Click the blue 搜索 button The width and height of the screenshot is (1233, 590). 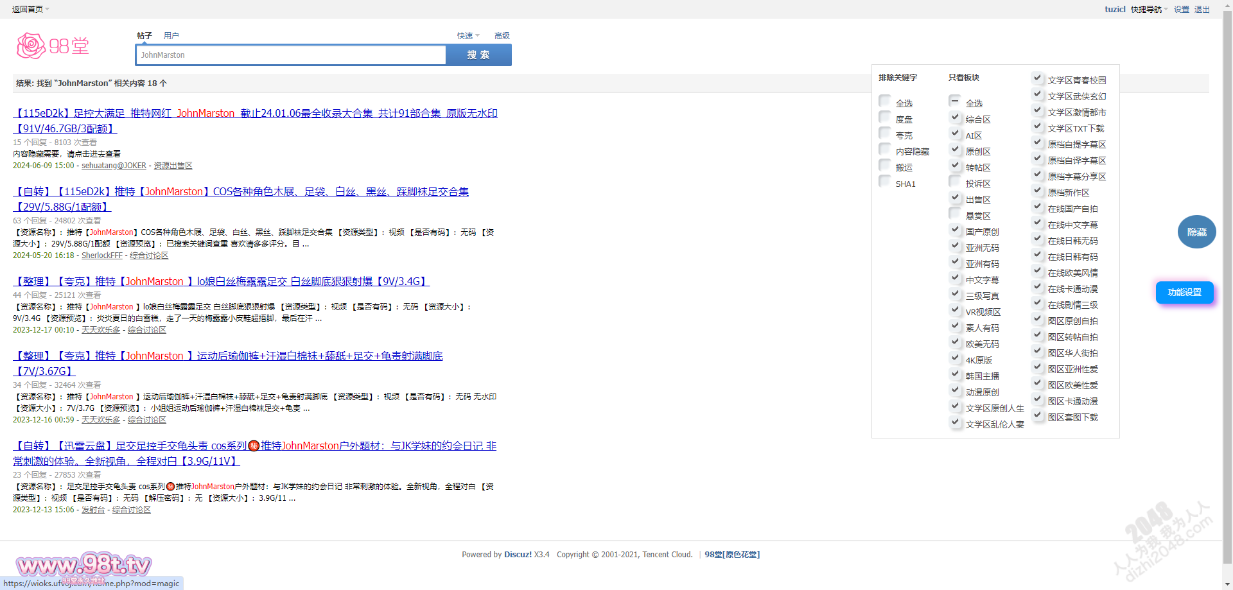click(x=478, y=55)
